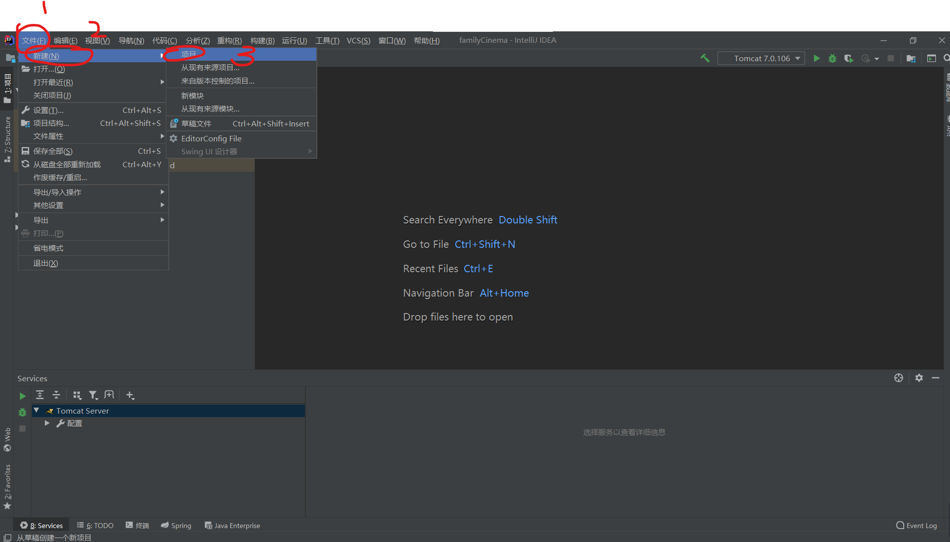This screenshot has height=542, width=950.
Task: Open the 运行 menu
Action: (294, 40)
